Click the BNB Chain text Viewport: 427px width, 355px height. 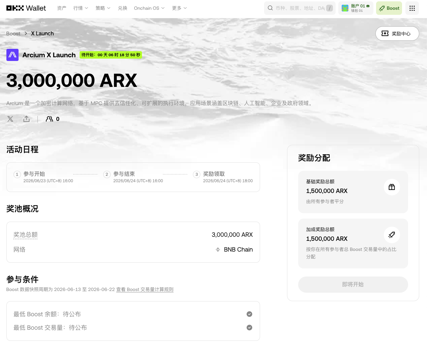click(x=238, y=250)
